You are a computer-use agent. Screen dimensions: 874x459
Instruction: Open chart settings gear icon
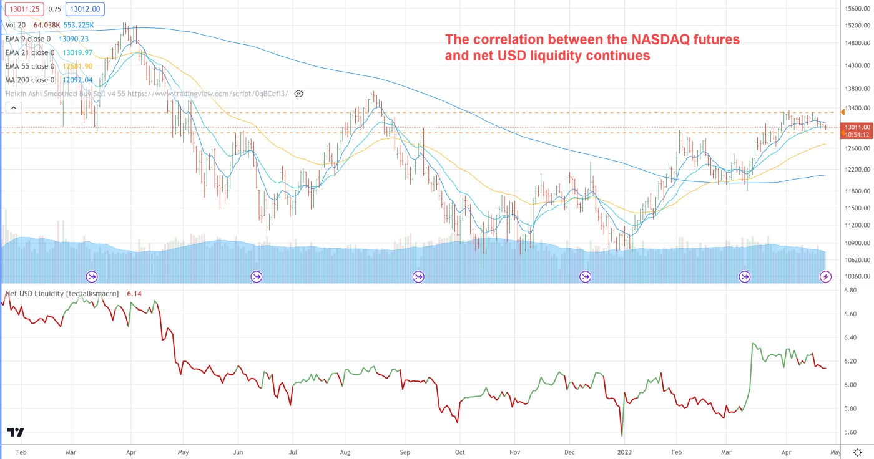pos(858,452)
